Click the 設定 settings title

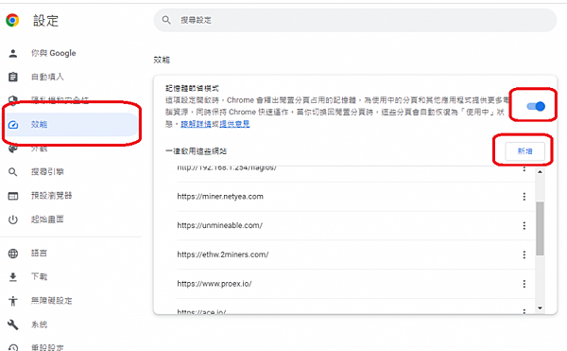tap(45, 21)
